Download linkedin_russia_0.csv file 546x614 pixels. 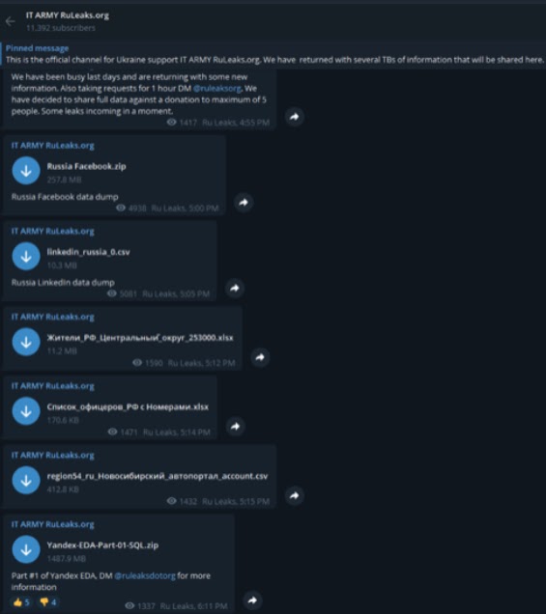pyautogui.click(x=26, y=257)
